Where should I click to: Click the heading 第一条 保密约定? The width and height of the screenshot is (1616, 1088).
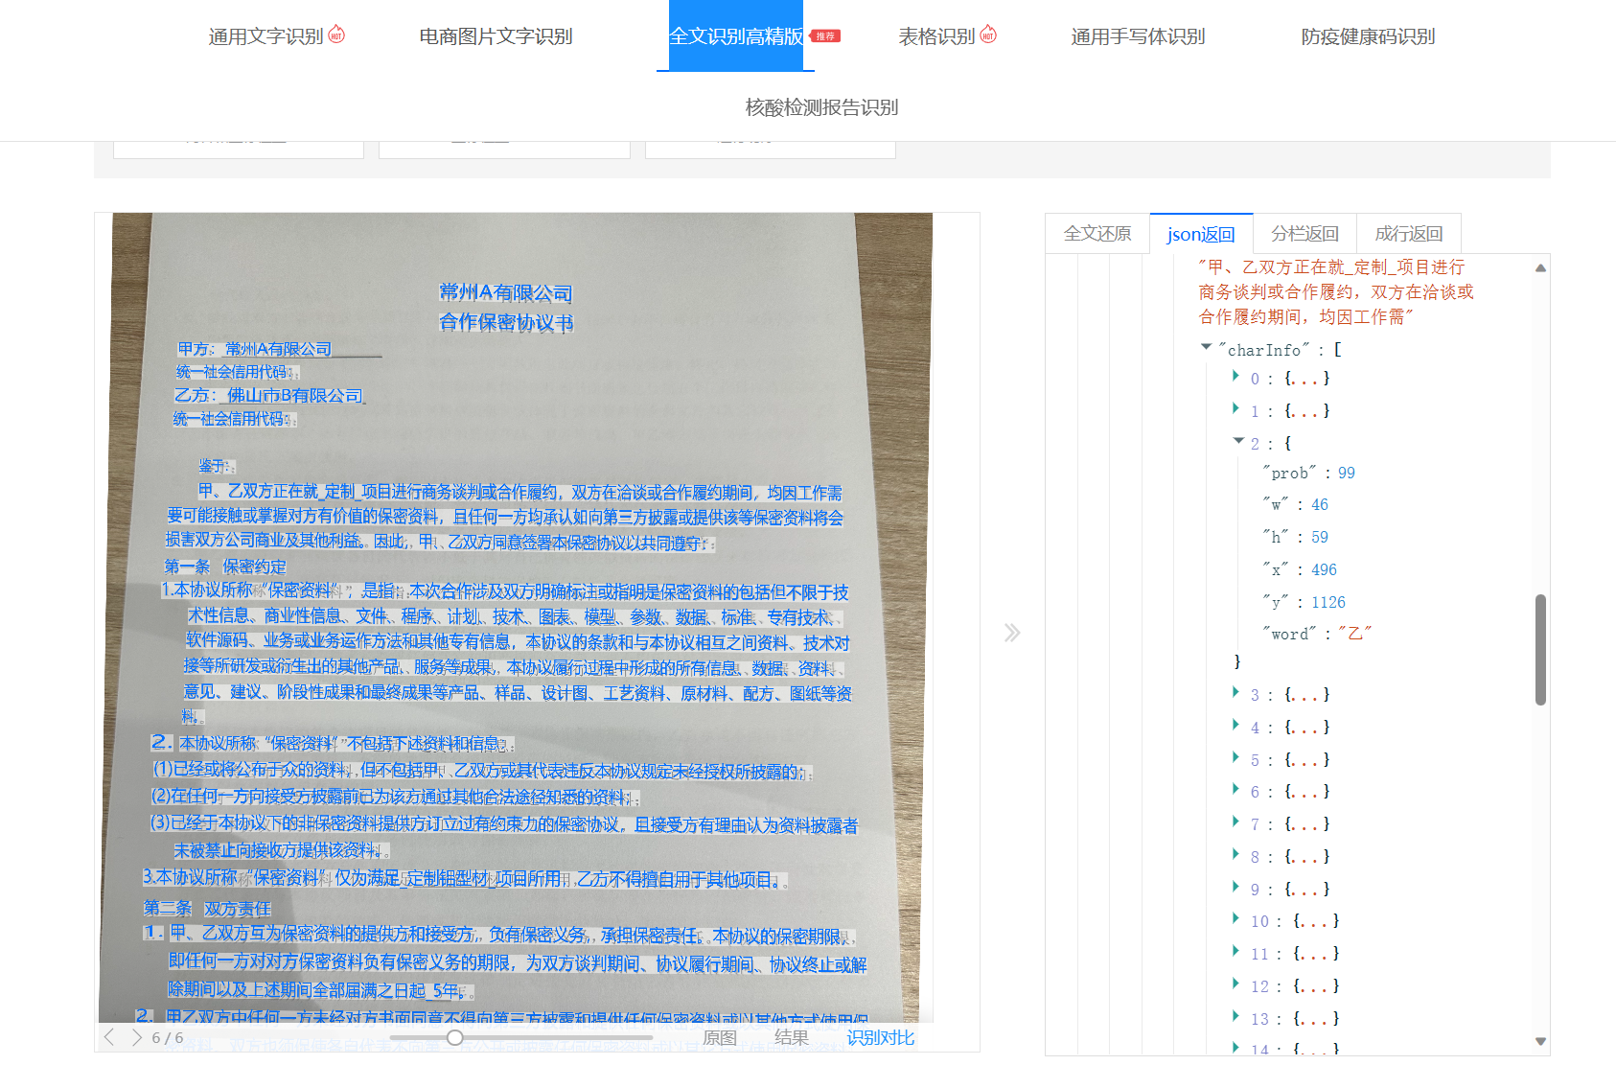point(225,567)
